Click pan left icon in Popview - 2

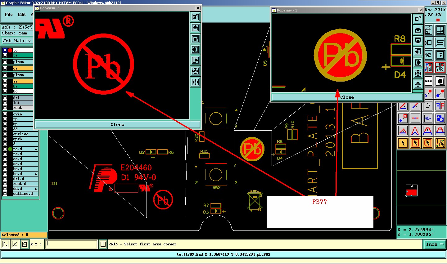click(x=195, y=50)
